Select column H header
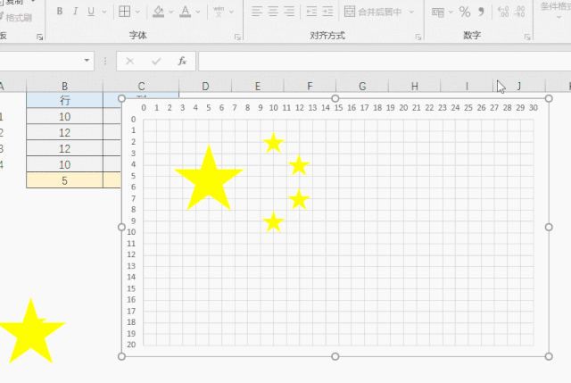 pyautogui.click(x=414, y=86)
